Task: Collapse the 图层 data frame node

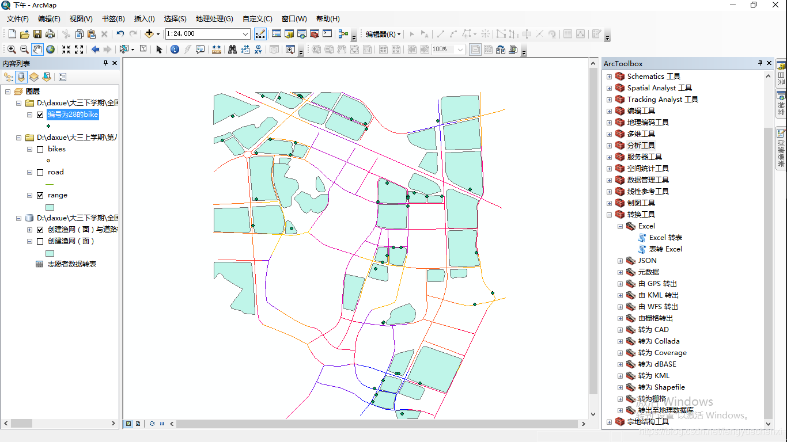Action: tap(7, 92)
